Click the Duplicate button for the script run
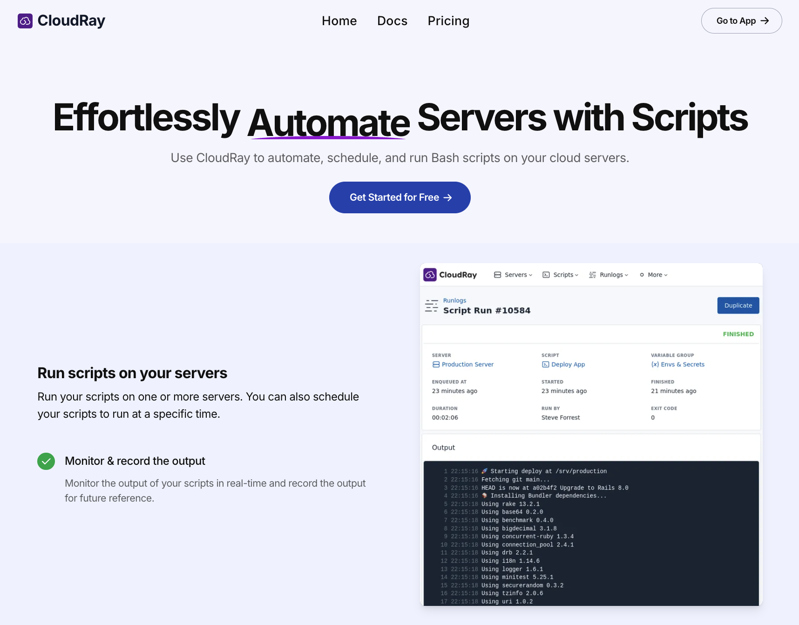The image size is (799, 625). [738, 306]
